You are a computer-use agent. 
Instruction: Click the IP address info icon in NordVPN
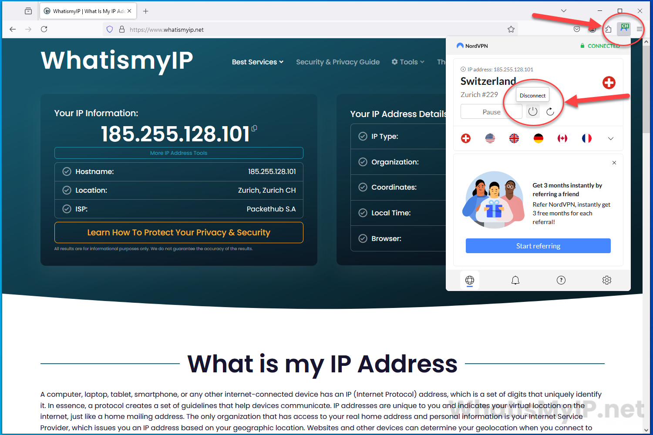pos(463,69)
